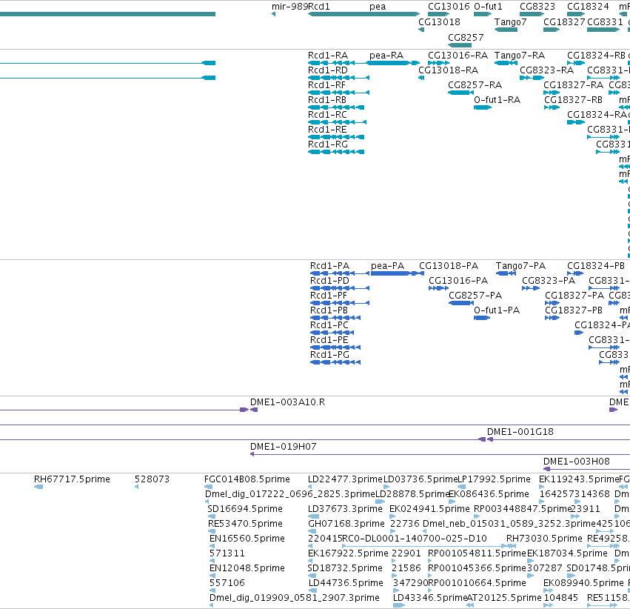Click transcript label CG13016-RA
The image size is (630, 609).
[458, 56]
